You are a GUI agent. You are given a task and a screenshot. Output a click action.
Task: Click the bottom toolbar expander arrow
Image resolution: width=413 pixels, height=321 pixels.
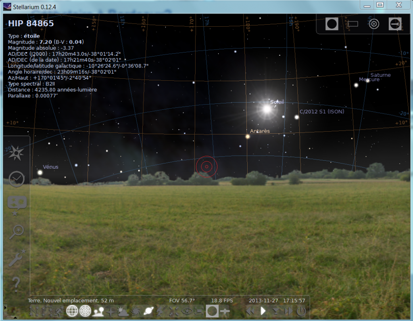click(15, 318)
